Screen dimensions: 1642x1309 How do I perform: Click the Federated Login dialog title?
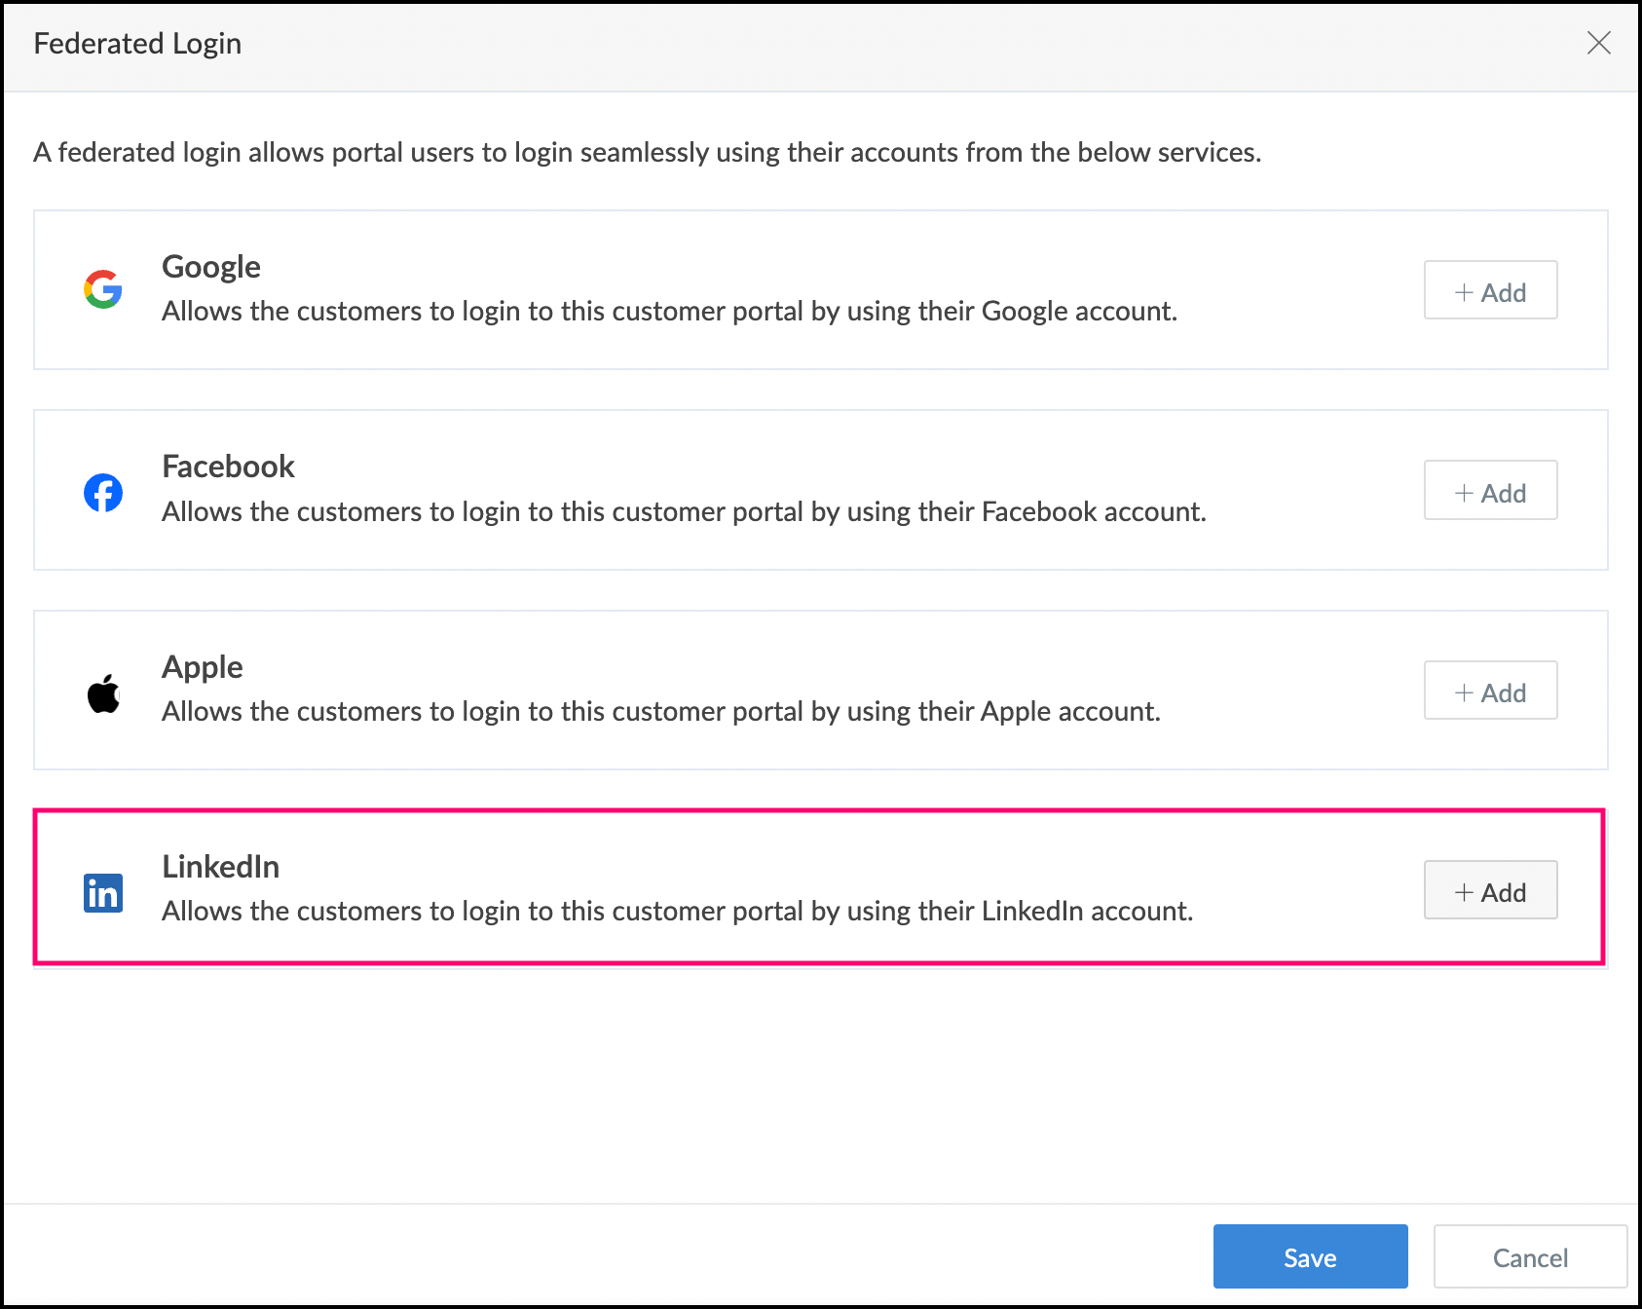[137, 44]
